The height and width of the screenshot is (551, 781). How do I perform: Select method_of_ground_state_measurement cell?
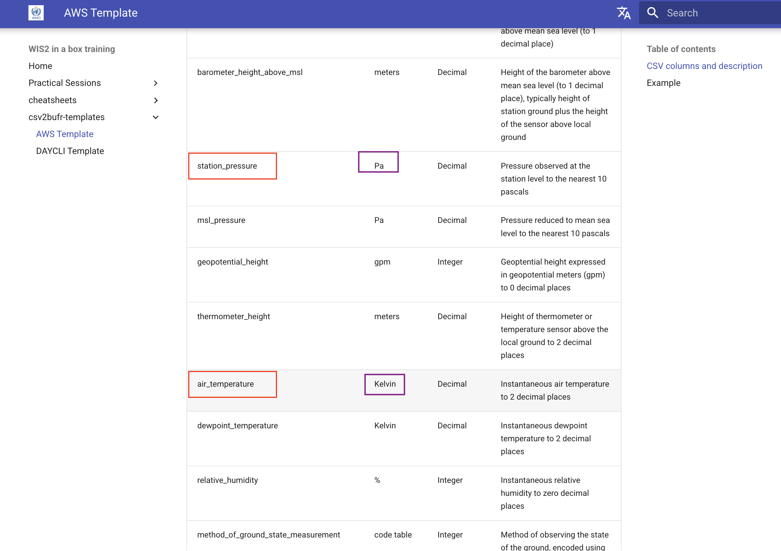(x=268, y=535)
